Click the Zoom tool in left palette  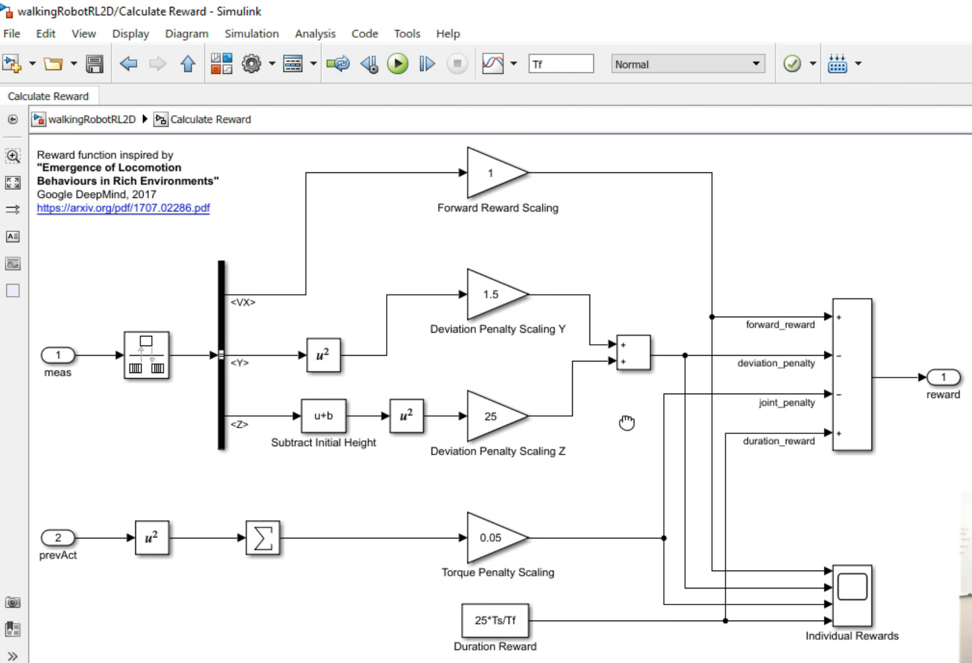pos(13,156)
